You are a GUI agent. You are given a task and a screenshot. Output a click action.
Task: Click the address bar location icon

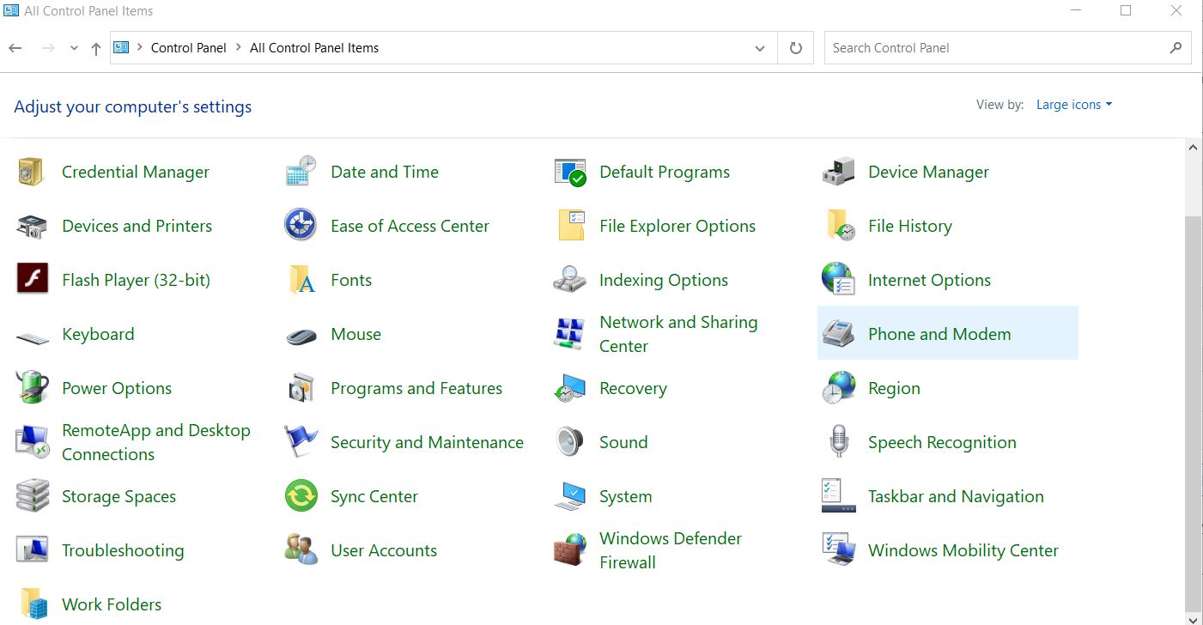pyautogui.click(x=121, y=47)
